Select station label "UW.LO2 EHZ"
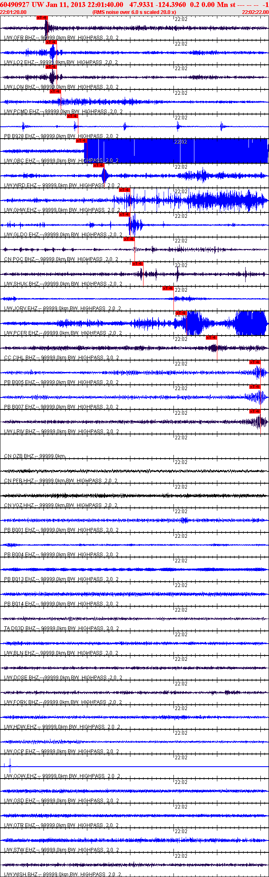 pyautogui.click(x=19, y=62)
